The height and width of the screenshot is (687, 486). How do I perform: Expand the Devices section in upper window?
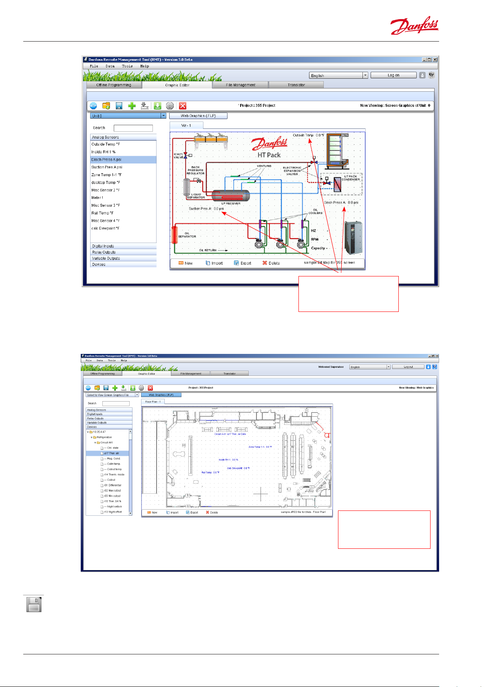(123, 265)
